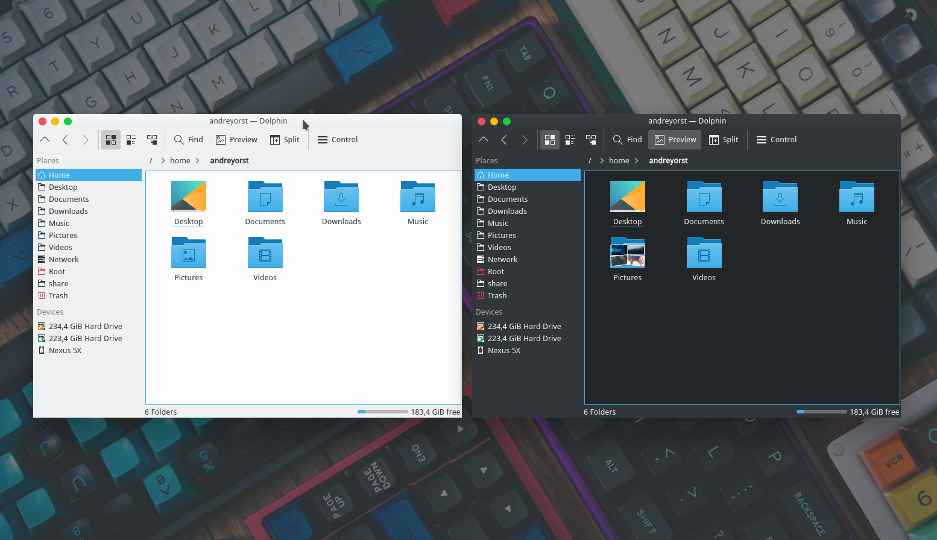Open Find in light Dolphin window
Viewport: 937px width, 540px height.
189,140
